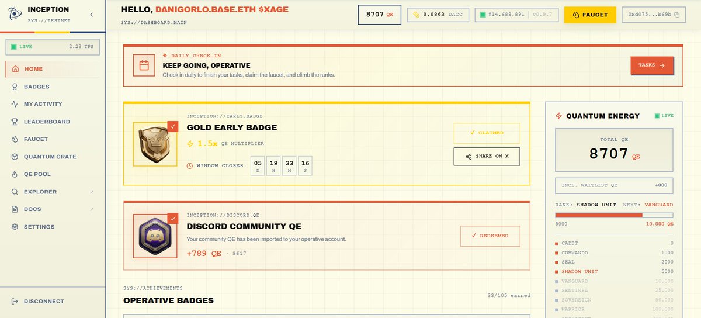This screenshot has height=318, width=701.
Task: Select the CADET rank row
Action: [614, 243]
